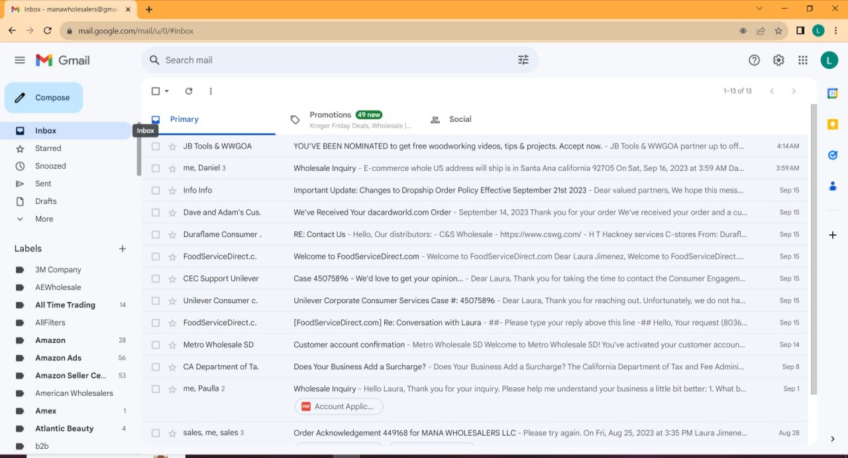The image size is (848, 458).
Task: Star the Metro Wholesale SD email
Action: [x=172, y=345]
